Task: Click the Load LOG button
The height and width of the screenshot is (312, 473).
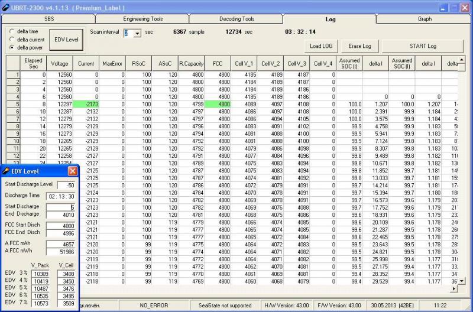Action: coord(321,46)
